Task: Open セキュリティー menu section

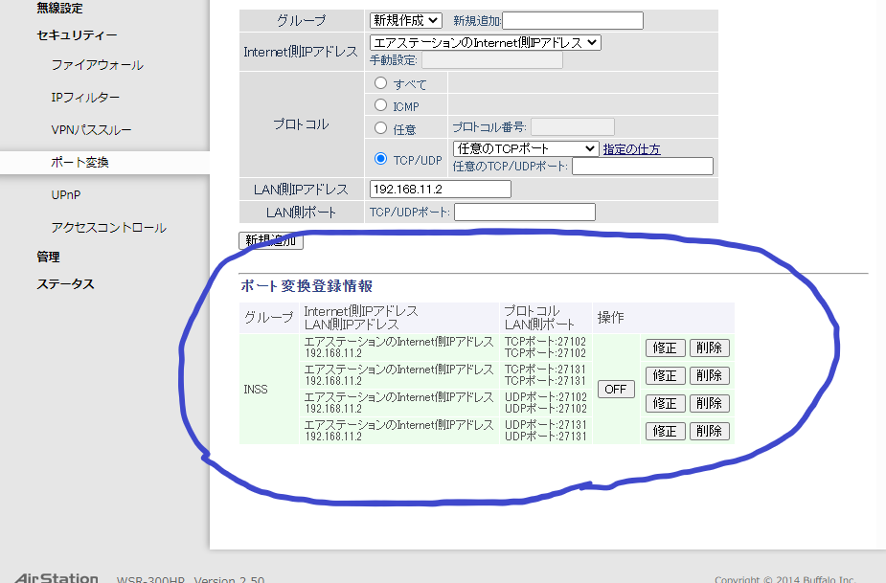Action: coord(77,35)
